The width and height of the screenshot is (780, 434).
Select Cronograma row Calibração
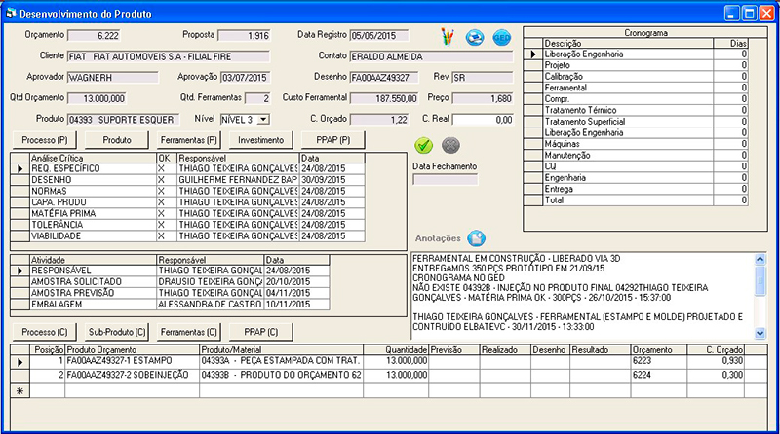pos(636,77)
